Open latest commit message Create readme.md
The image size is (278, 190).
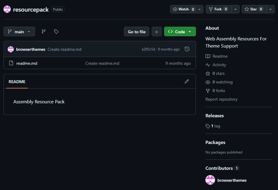65,49
